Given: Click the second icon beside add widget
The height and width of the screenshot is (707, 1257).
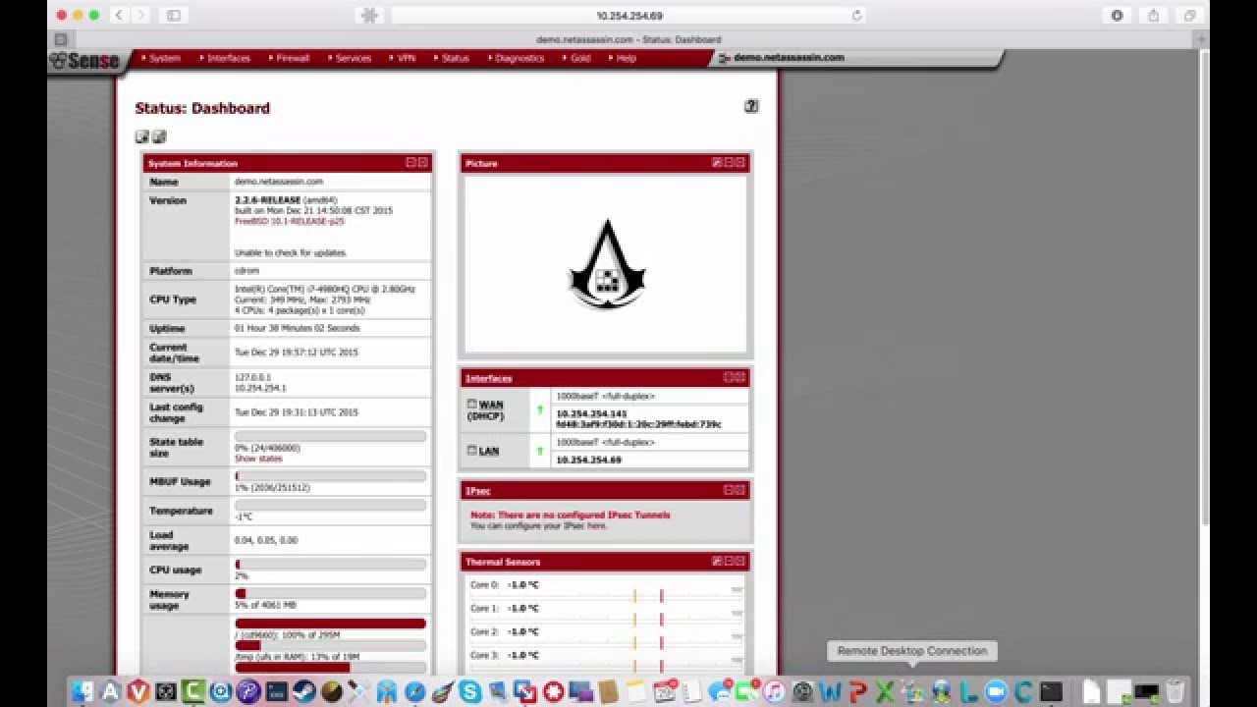Looking at the screenshot, I should [x=159, y=136].
